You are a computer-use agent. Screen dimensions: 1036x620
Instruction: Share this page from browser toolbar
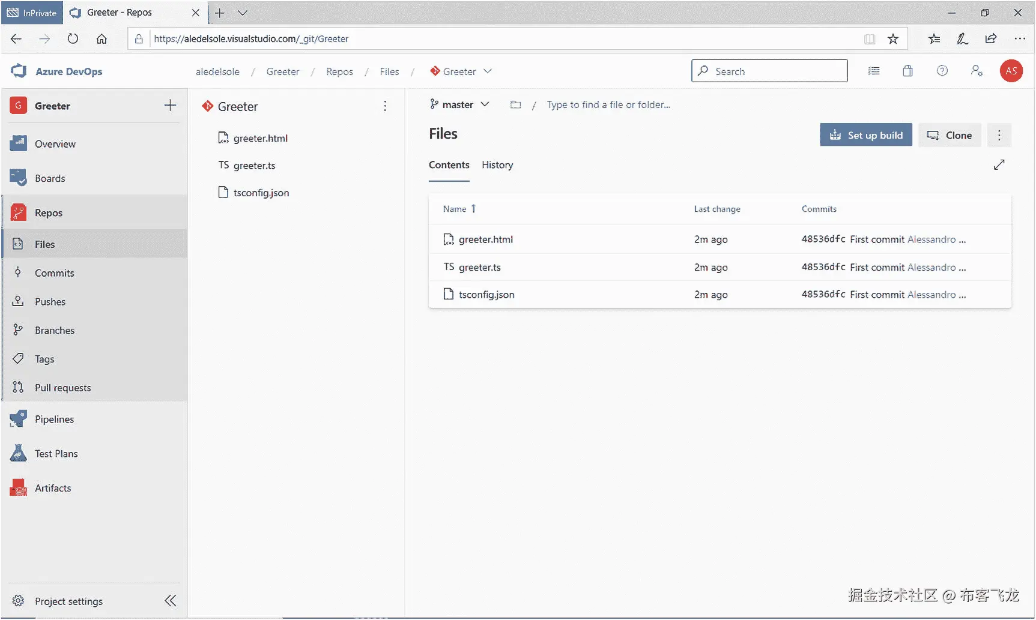click(x=991, y=39)
